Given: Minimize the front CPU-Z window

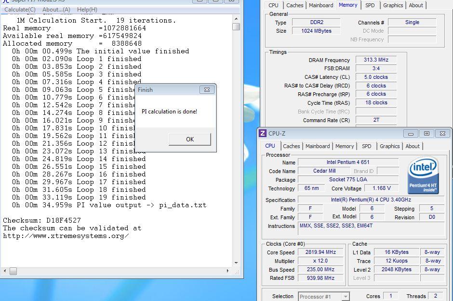Looking at the screenshot, I should point(411,134).
